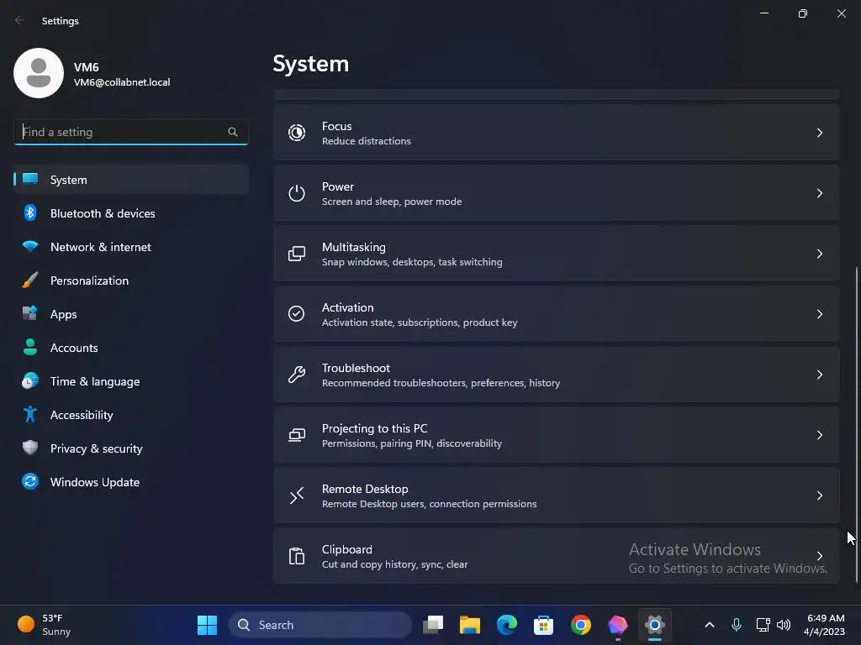
Task: Click the Wi-Fi icon next to Network & internet
Action: pyautogui.click(x=30, y=246)
